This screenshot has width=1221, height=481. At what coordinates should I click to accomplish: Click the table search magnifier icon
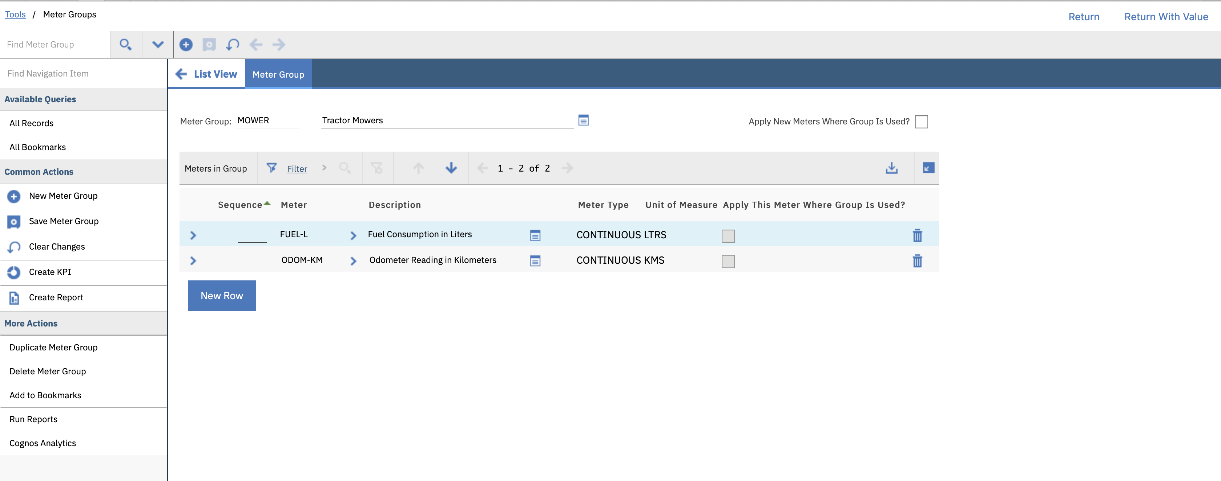point(345,168)
